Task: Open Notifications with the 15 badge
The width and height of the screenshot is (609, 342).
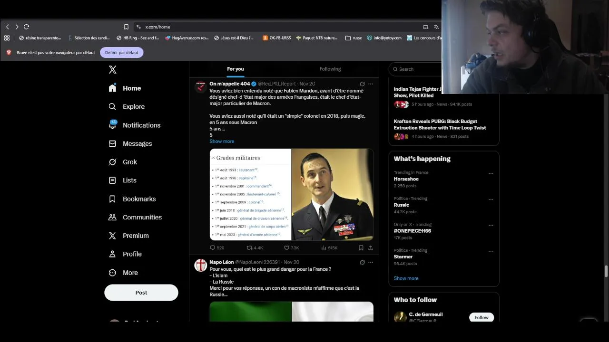Action: point(135,125)
